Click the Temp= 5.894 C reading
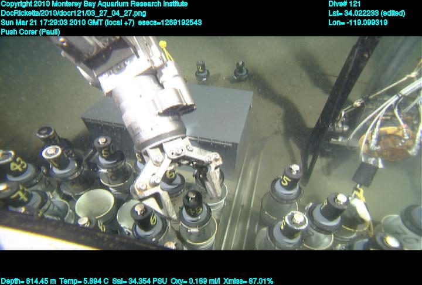The image size is (422, 285). click(84, 281)
